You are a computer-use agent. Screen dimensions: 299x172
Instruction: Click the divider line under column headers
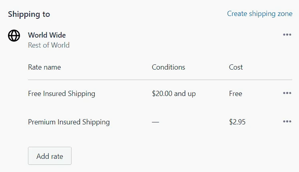160,80
